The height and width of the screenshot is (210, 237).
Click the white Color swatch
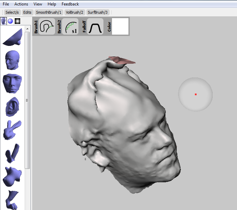[x=120, y=26]
